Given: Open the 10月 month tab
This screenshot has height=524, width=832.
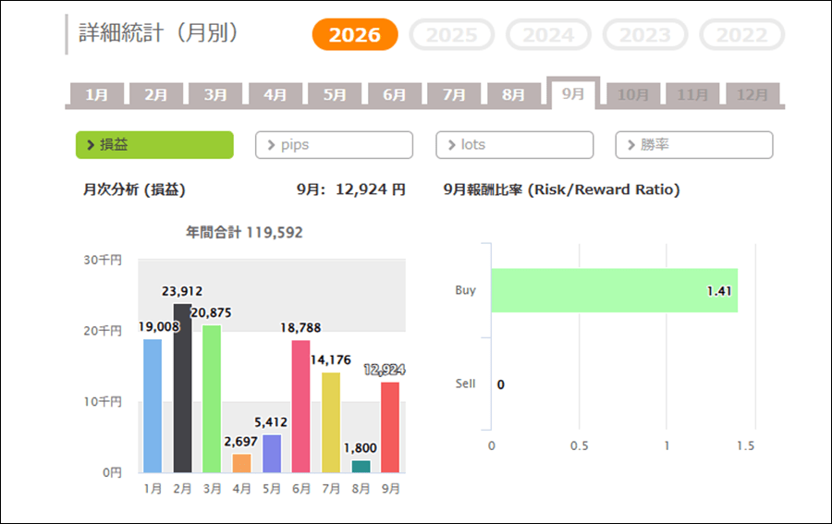Looking at the screenshot, I should click(x=633, y=94).
